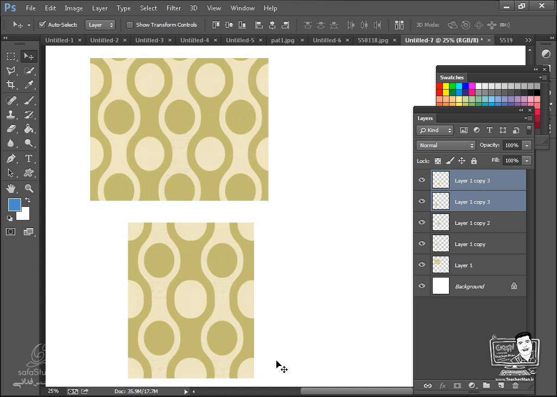557x397 pixels.
Task: Select the Zoom tool
Action: (x=29, y=188)
